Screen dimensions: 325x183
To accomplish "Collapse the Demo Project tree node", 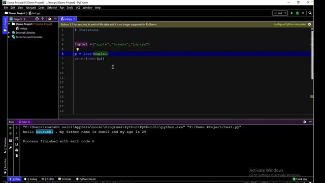I will [9, 24].
